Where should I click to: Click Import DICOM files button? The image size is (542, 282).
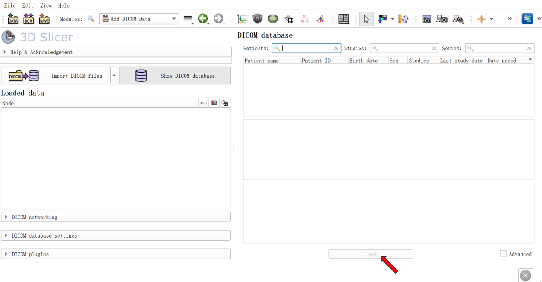point(56,76)
